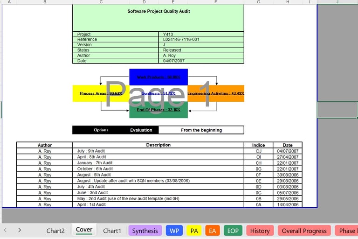358x239 pixels.
Task: Switch to the Overall Progress sheet tab
Action: tap(304, 231)
